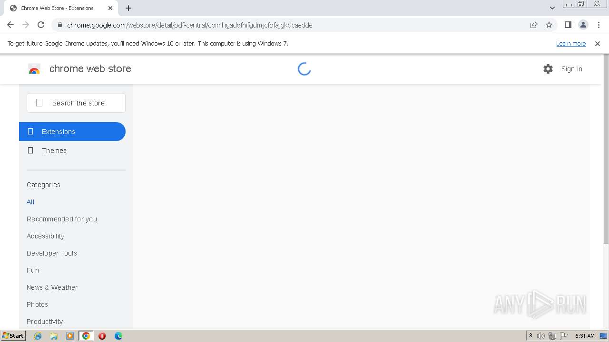This screenshot has height=342, width=609.
Task: Click the forward navigation arrow
Action: click(26, 25)
